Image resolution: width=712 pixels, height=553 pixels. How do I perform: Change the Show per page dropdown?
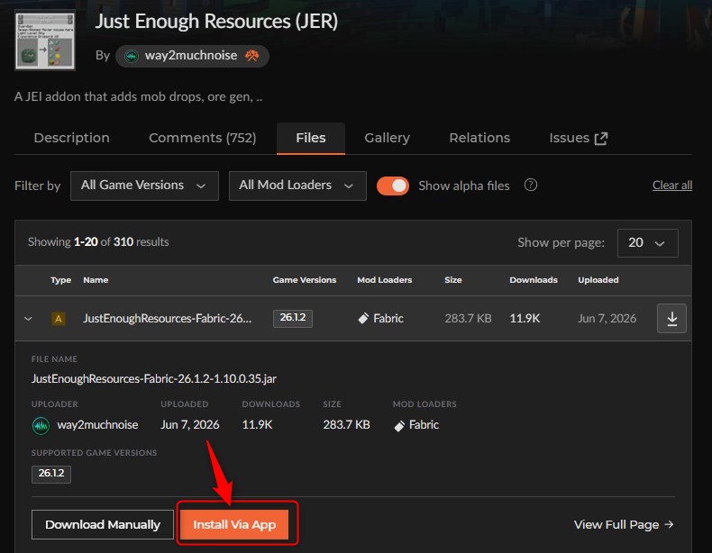[x=647, y=242]
